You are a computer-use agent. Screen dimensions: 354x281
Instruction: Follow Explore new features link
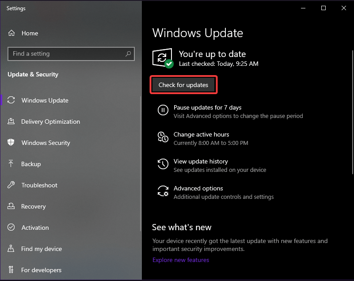181,260
